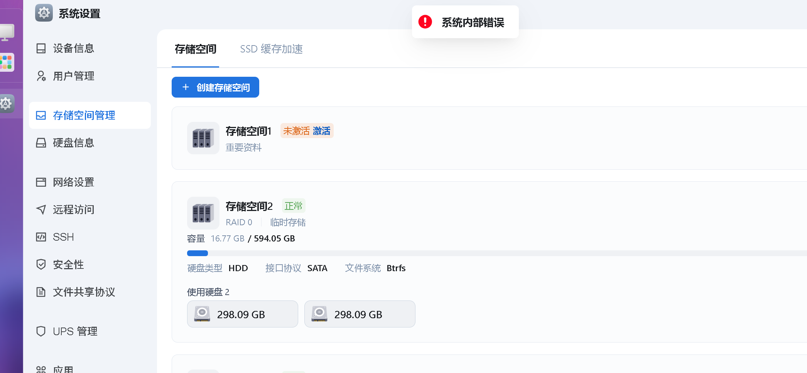Click the second 298.09 GB hard disk icon
807x373 pixels.
tap(319, 314)
